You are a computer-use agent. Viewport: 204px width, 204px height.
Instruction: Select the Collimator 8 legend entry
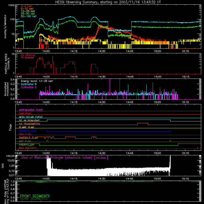pos(29,84)
